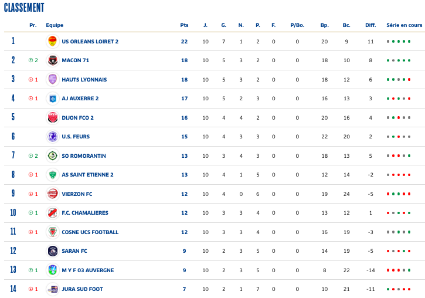
Task: Click the Hauts Lyonnais club crest
Action: (52, 80)
